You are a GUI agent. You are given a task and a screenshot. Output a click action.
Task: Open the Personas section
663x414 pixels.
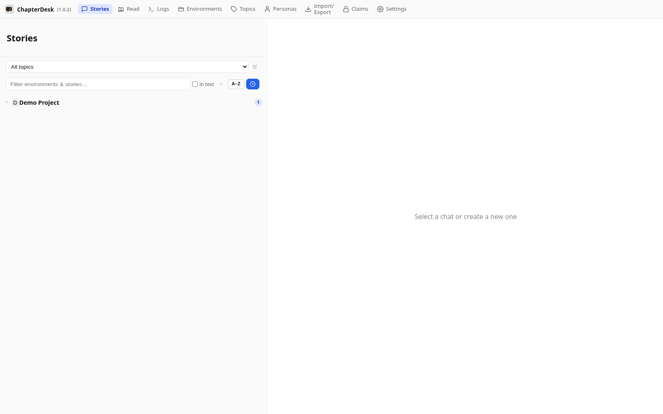coord(281,9)
